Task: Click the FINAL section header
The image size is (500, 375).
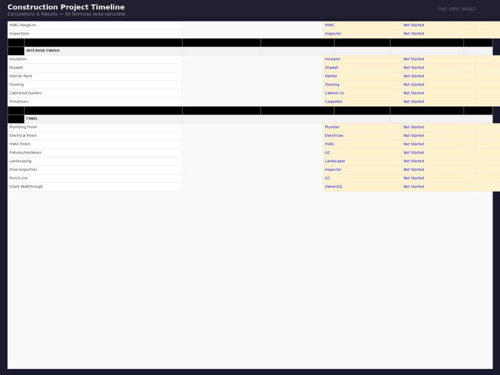Action: [x=103, y=119]
